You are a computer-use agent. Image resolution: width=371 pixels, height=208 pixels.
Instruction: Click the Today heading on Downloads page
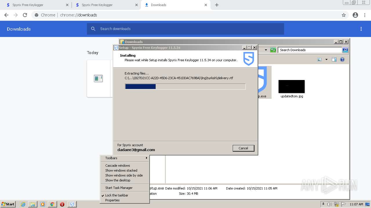[x=92, y=53]
